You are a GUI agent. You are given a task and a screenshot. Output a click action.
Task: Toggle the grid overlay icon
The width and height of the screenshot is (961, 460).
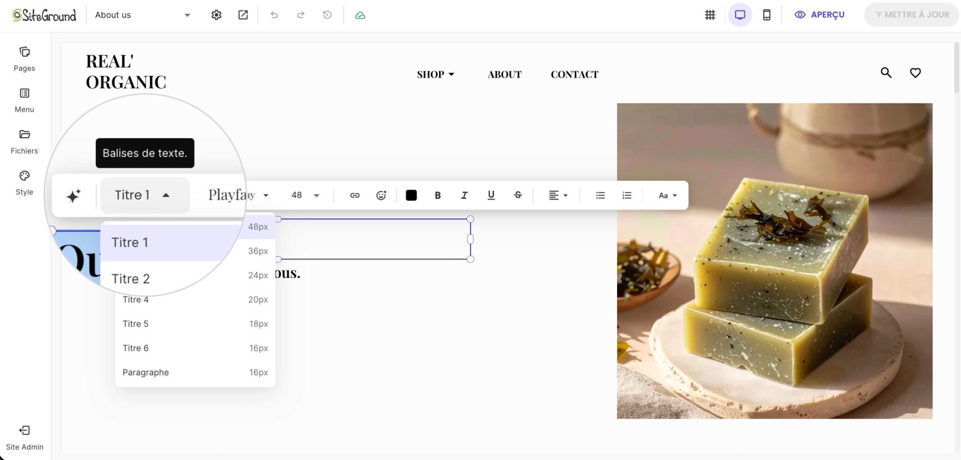pos(710,15)
